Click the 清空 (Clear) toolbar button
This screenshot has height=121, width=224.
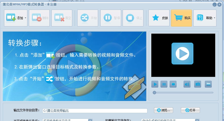point(62,18)
